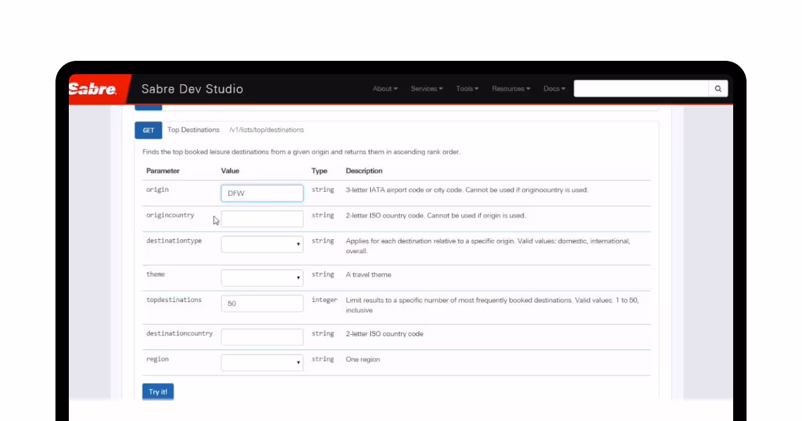Click the origincountry input field
Image resolution: width=802 pixels, height=421 pixels.
pyautogui.click(x=262, y=219)
